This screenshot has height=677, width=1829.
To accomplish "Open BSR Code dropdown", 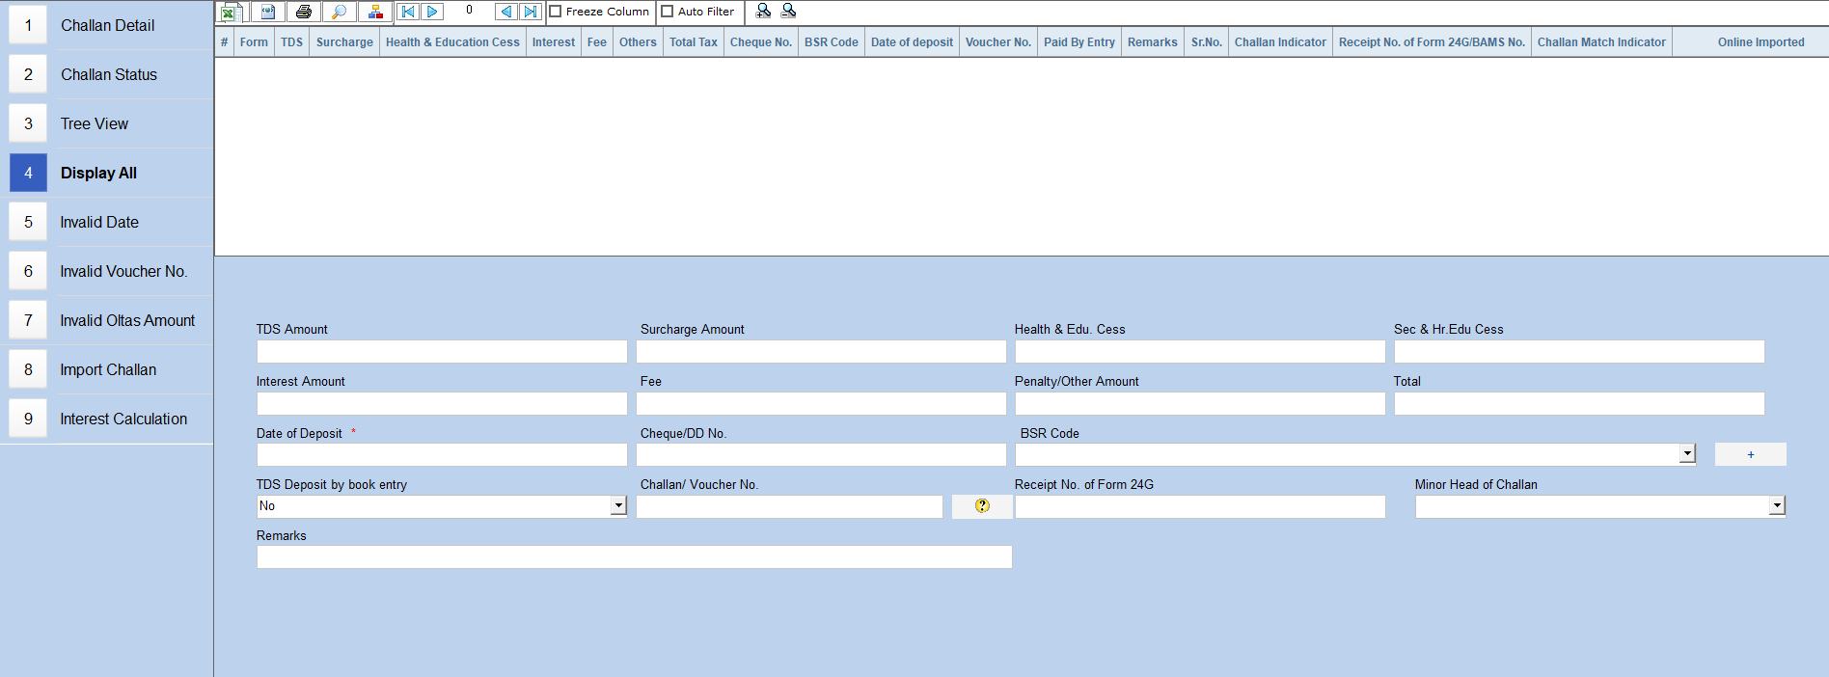I will point(1687,454).
